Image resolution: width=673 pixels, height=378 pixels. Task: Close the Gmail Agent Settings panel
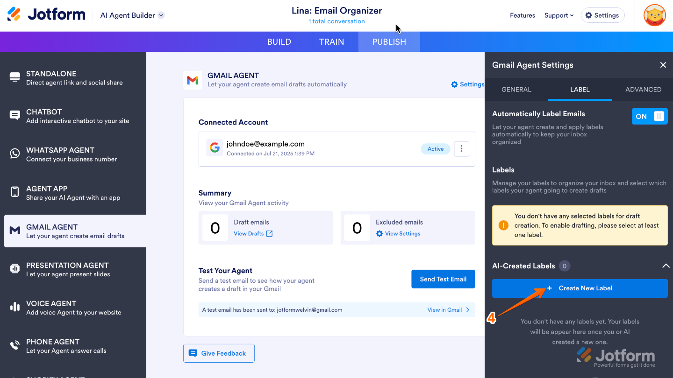(x=663, y=65)
